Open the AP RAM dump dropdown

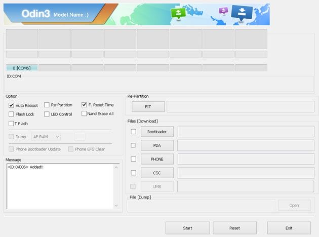pos(46,137)
